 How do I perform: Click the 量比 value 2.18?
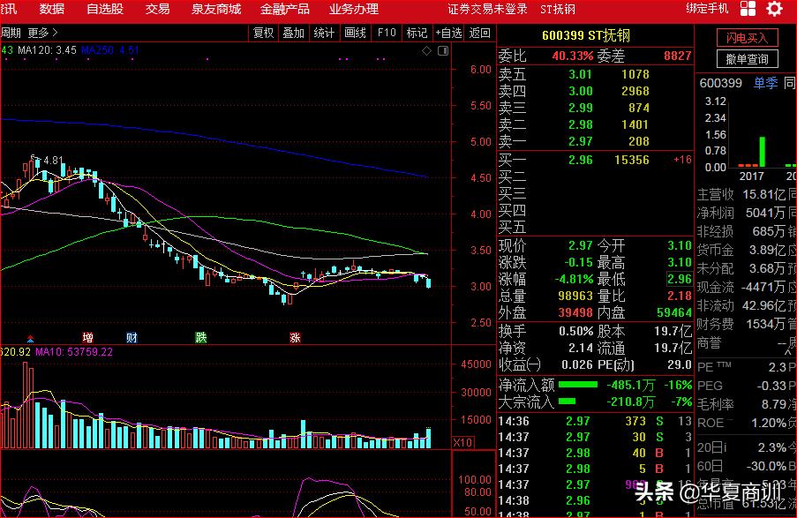680,296
